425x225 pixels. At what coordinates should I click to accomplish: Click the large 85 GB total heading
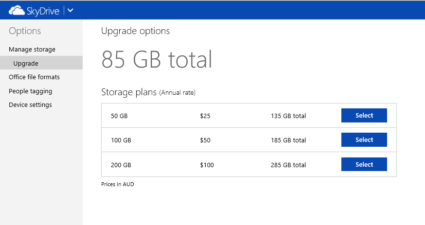click(157, 59)
